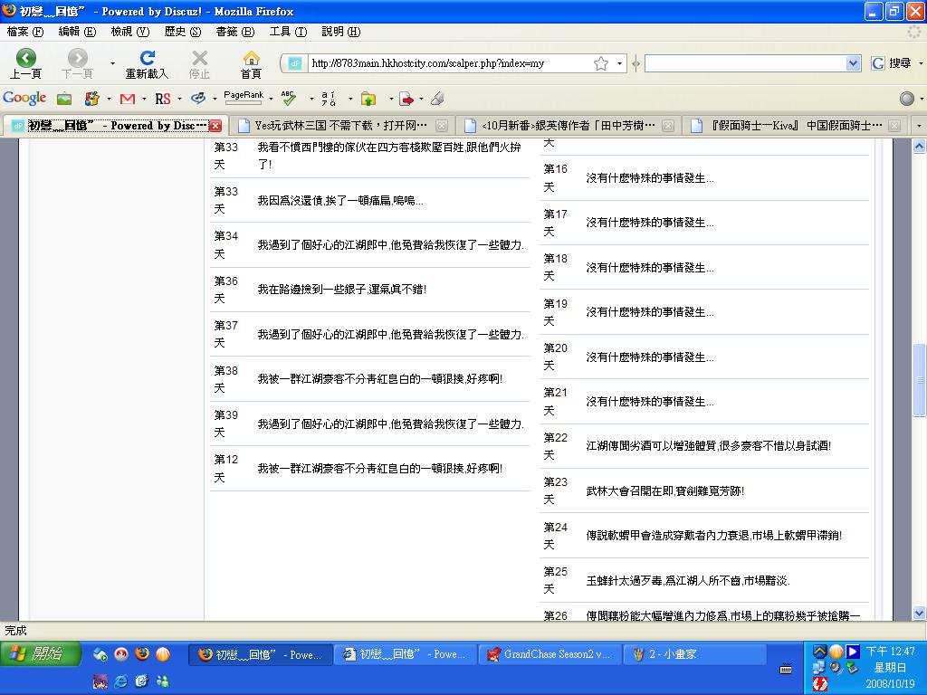The width and height of the screenshot is (927, 695).
Task: Show PageRank indicator info
Action: coord(244,98)
